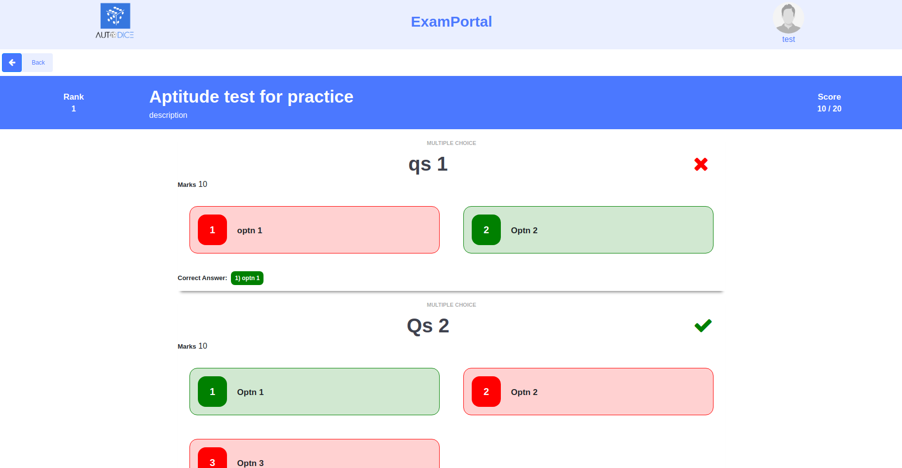Click the test username link
902x468 pixels.
point(788,39)
